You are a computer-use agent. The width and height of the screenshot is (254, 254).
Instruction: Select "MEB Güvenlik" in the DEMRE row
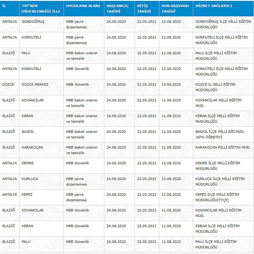(84, 166)
